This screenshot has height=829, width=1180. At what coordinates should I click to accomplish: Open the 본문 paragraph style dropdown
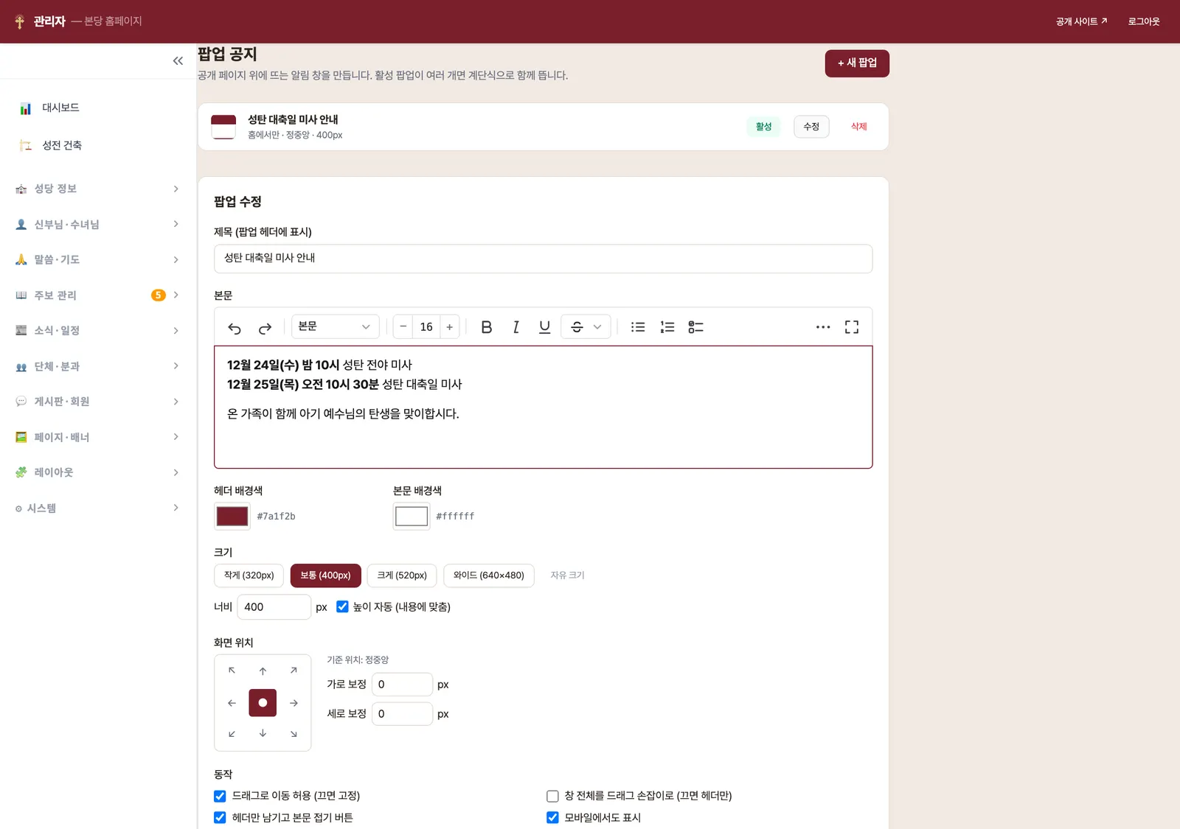336,326
